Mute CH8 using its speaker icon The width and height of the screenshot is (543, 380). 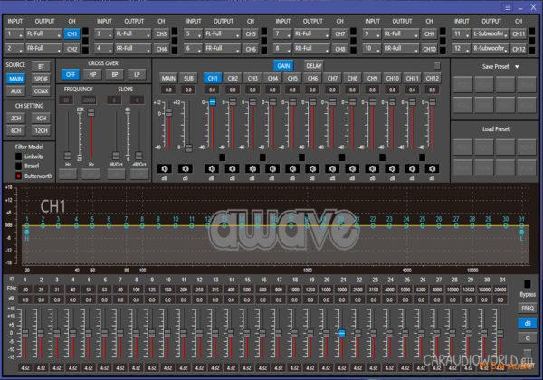pos(352,169)
